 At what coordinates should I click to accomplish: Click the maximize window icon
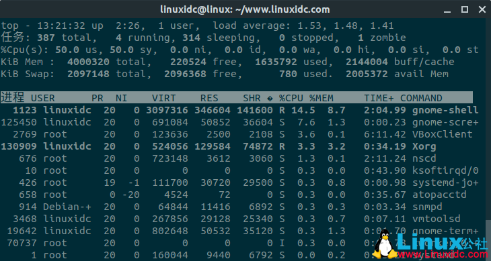click(465, 9)
